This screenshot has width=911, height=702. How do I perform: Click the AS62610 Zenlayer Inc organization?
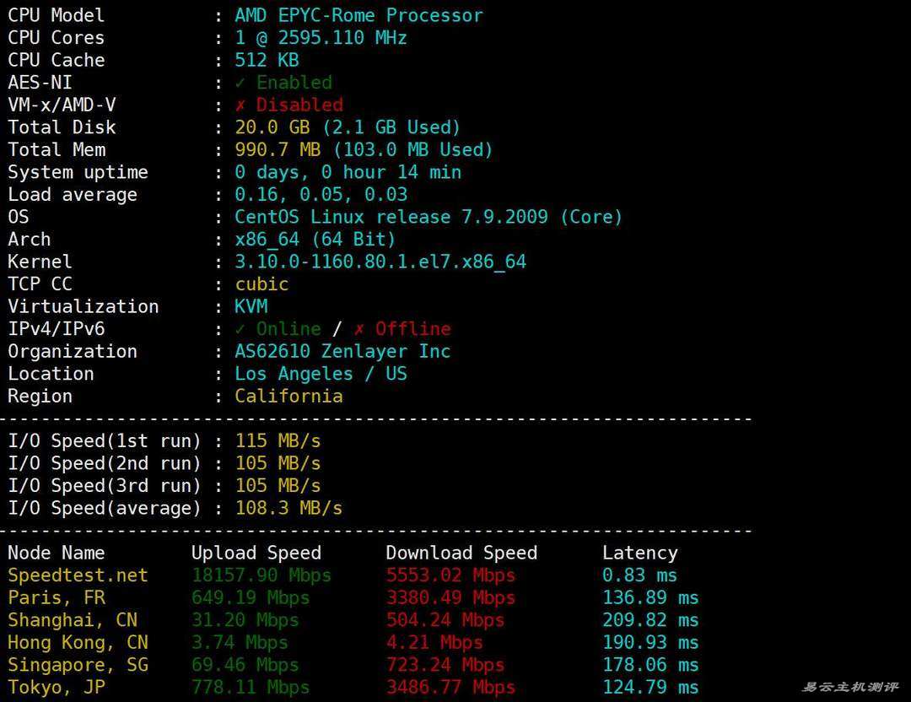pos(342,351)
